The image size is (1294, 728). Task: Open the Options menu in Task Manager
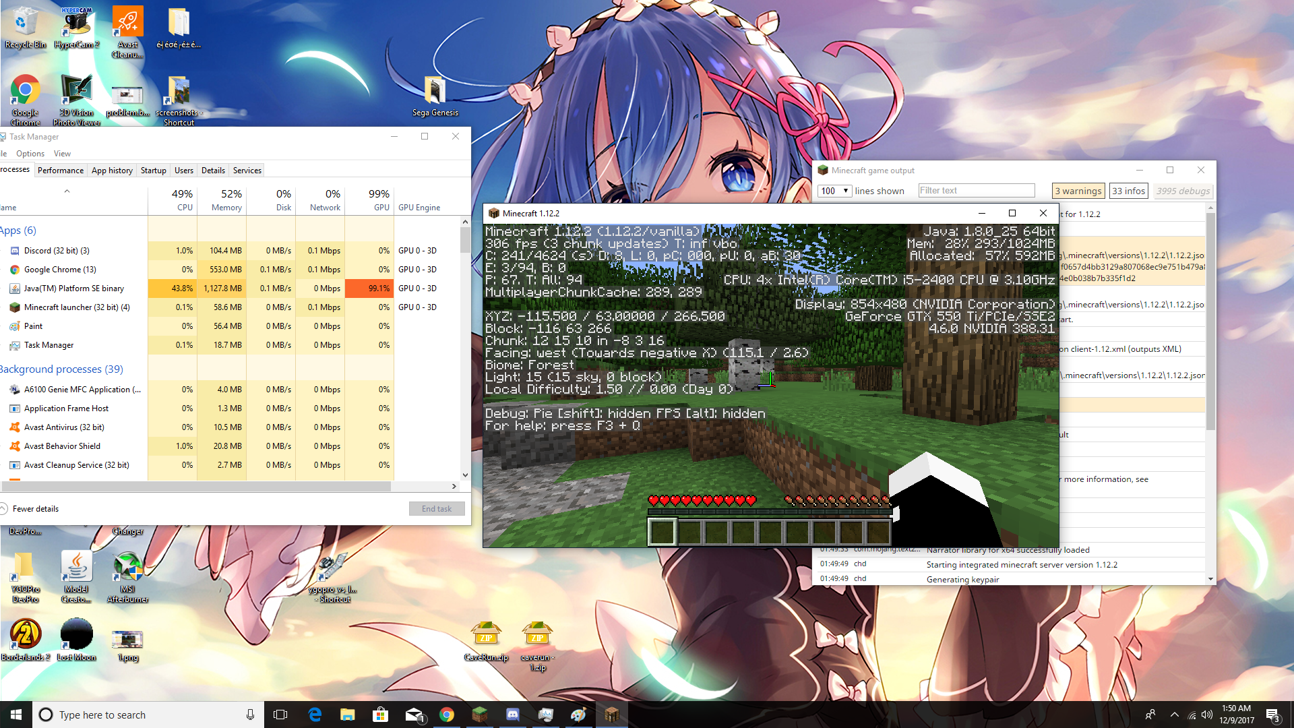tap(30, 154)
